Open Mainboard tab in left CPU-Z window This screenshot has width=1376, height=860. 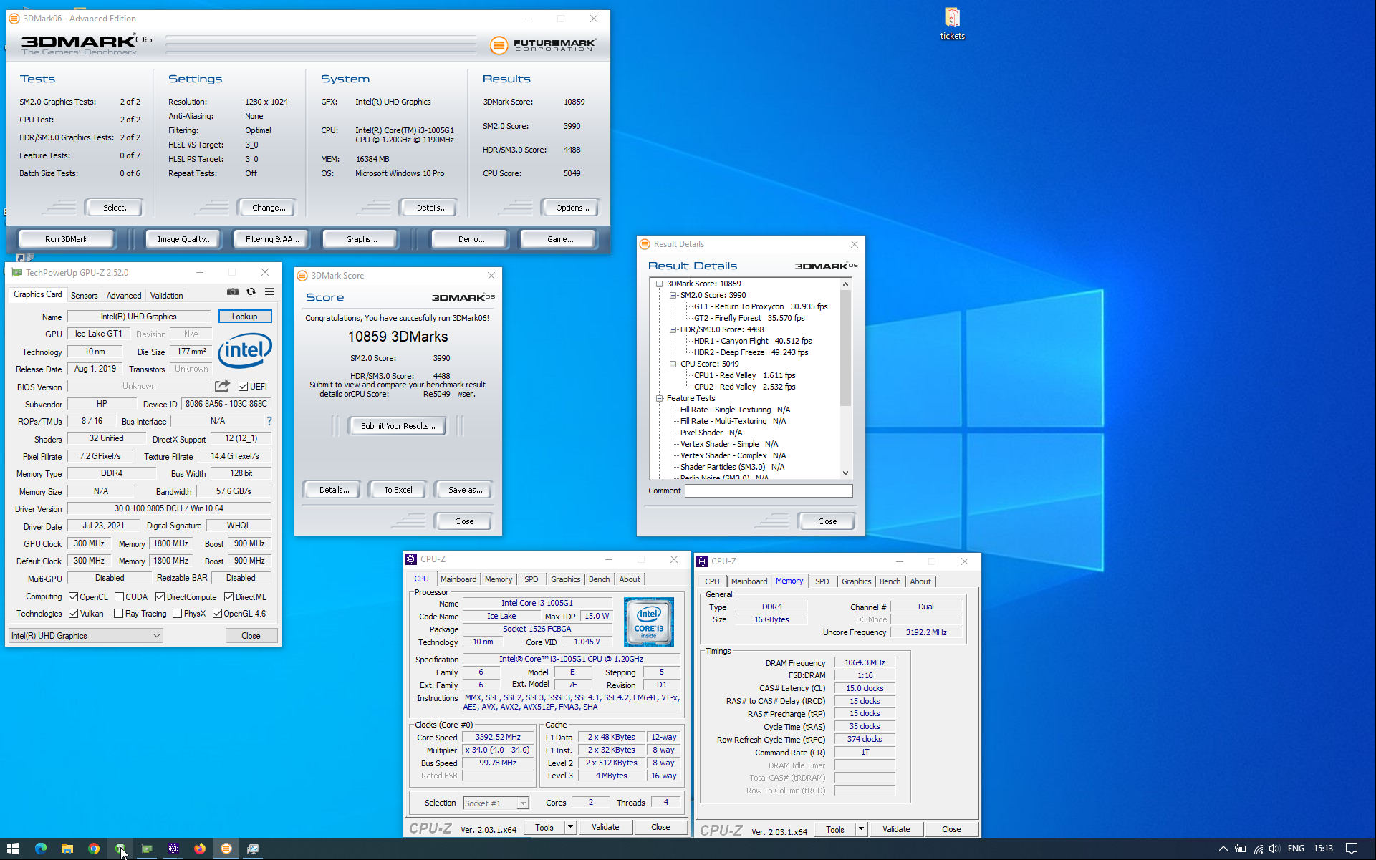pos(458,579)
